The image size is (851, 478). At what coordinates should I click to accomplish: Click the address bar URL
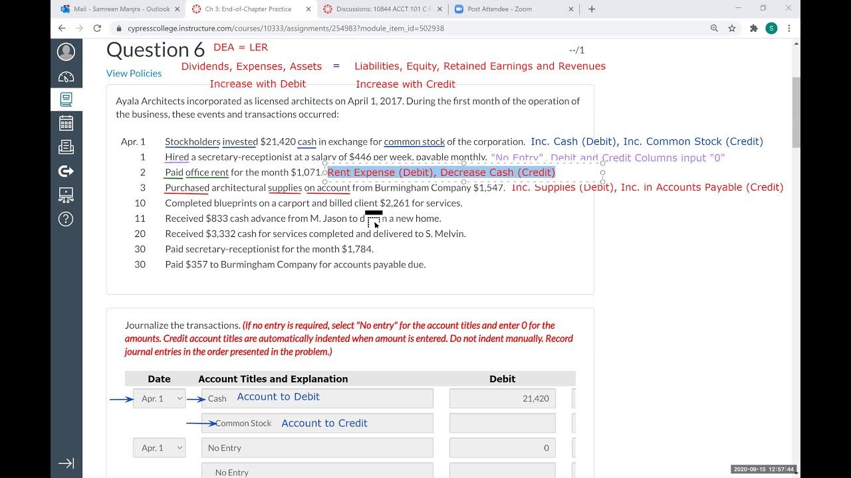point(286,29)
